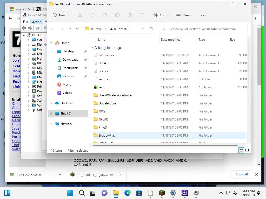This screenshot has width=266, height=199.
Task: Select the ShadowPlay folder
Action: [170, 136]
